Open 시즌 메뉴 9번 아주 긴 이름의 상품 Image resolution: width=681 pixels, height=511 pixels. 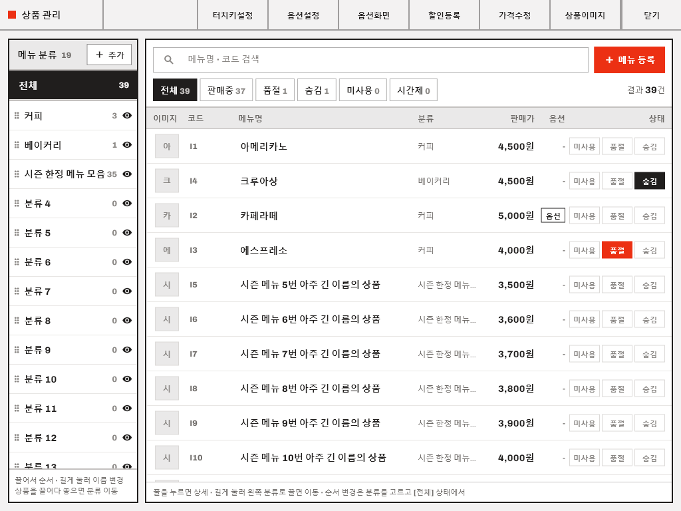310,423
